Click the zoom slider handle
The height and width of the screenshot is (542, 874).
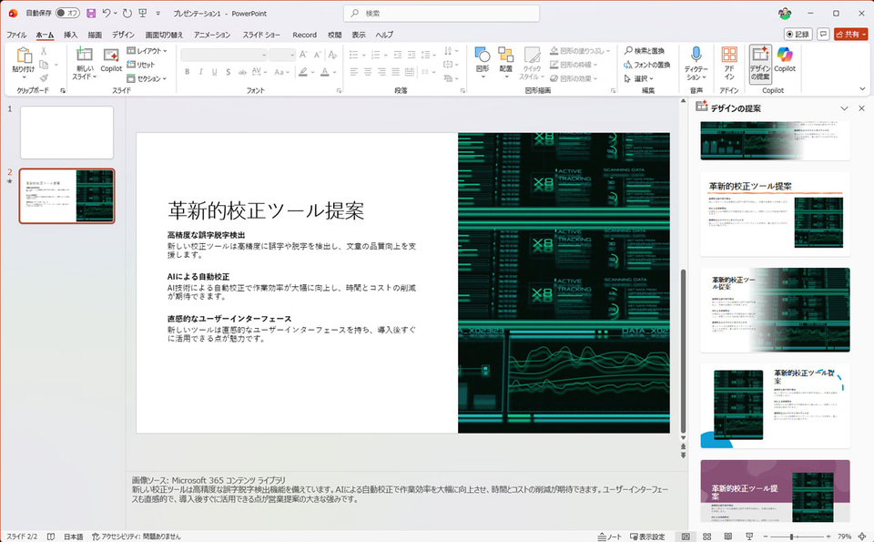tap(791, 537)
